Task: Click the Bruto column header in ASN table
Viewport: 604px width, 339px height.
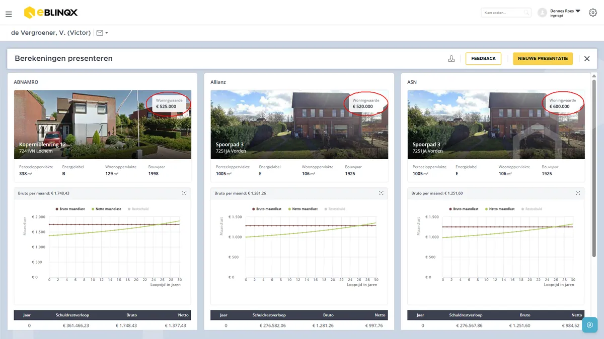Action: pos(525,315)
